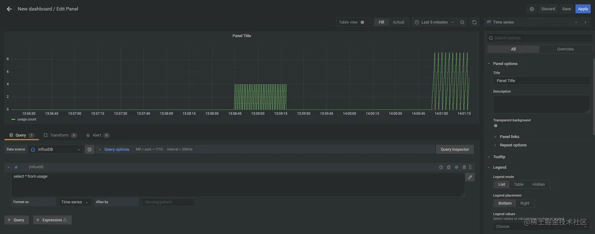The image size is (595, 234).
Task: Show query A help icon
Action: tap(441, 167)
